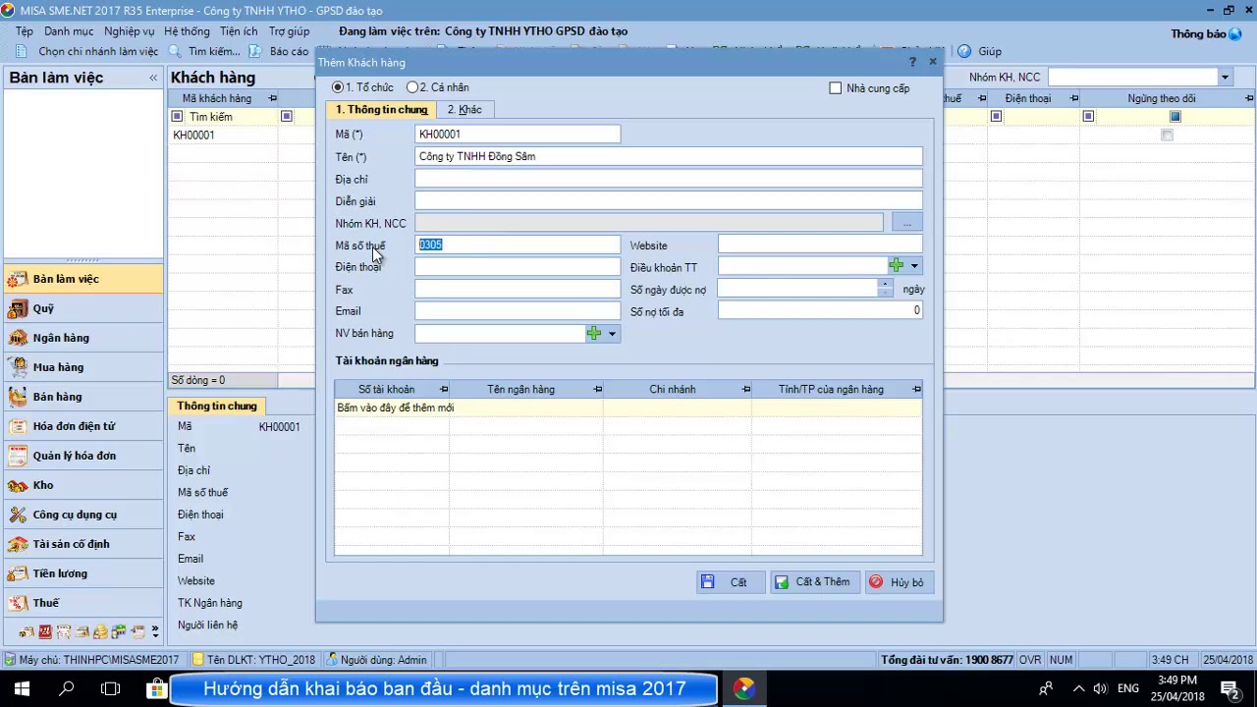This screenshot has width=1257, height=707.
Task: Open the Tệp menu
Action: [x=25, y=31]
